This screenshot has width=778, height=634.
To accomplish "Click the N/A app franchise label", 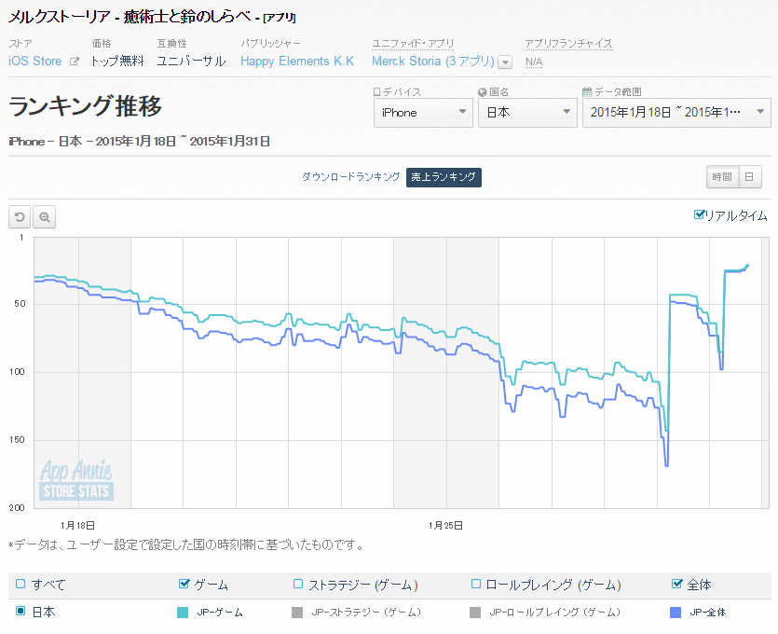I will 534,62.
